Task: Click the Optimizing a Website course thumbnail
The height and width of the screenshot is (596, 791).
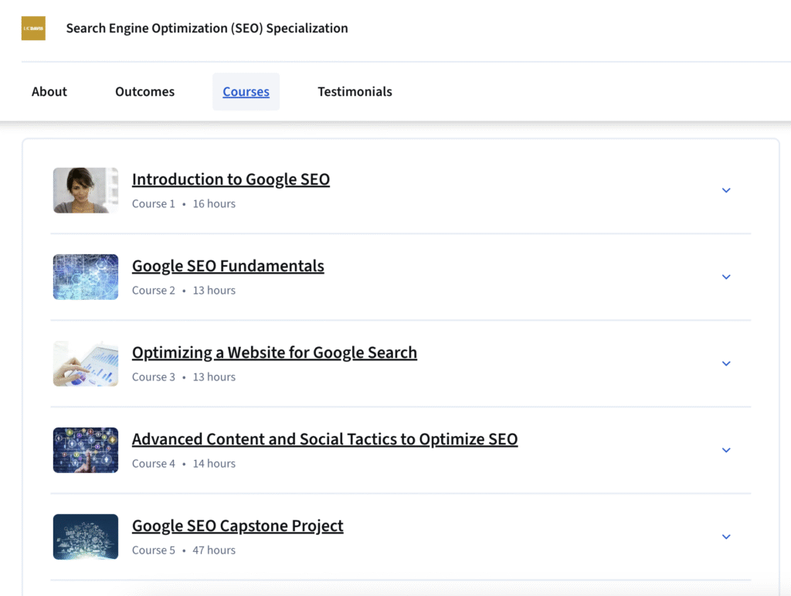Action: coord(86,363)
